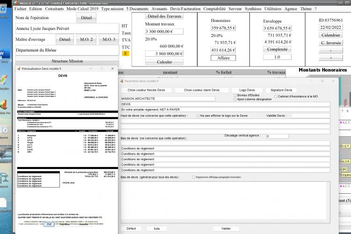This screenshot has width=351, height=234.
Task: Click the Pdf button in the preview window
Action: pyautogui.click(x=49, y=224)
